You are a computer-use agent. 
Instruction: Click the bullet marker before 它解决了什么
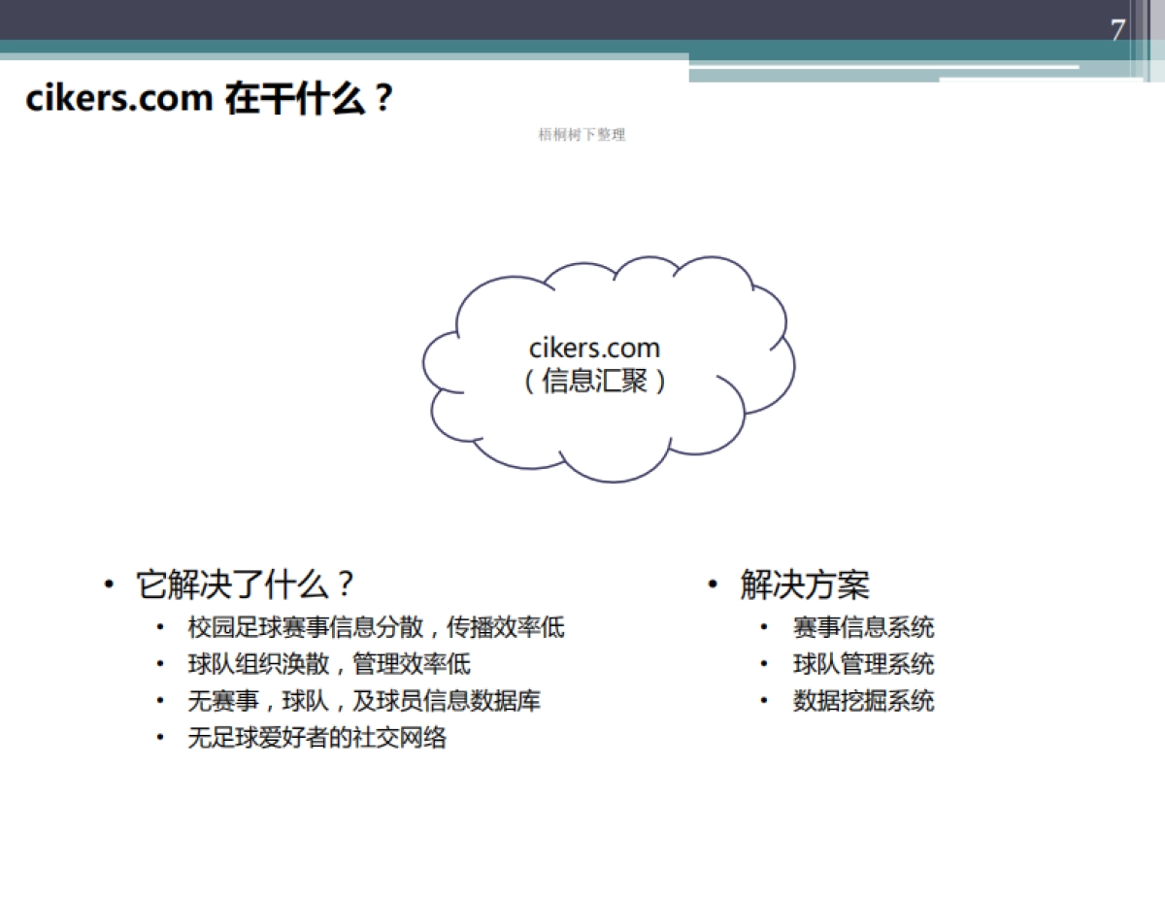click(110, 584)
